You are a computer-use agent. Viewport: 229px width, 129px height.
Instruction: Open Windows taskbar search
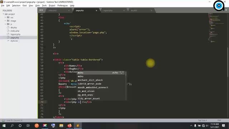coord(12,126)
